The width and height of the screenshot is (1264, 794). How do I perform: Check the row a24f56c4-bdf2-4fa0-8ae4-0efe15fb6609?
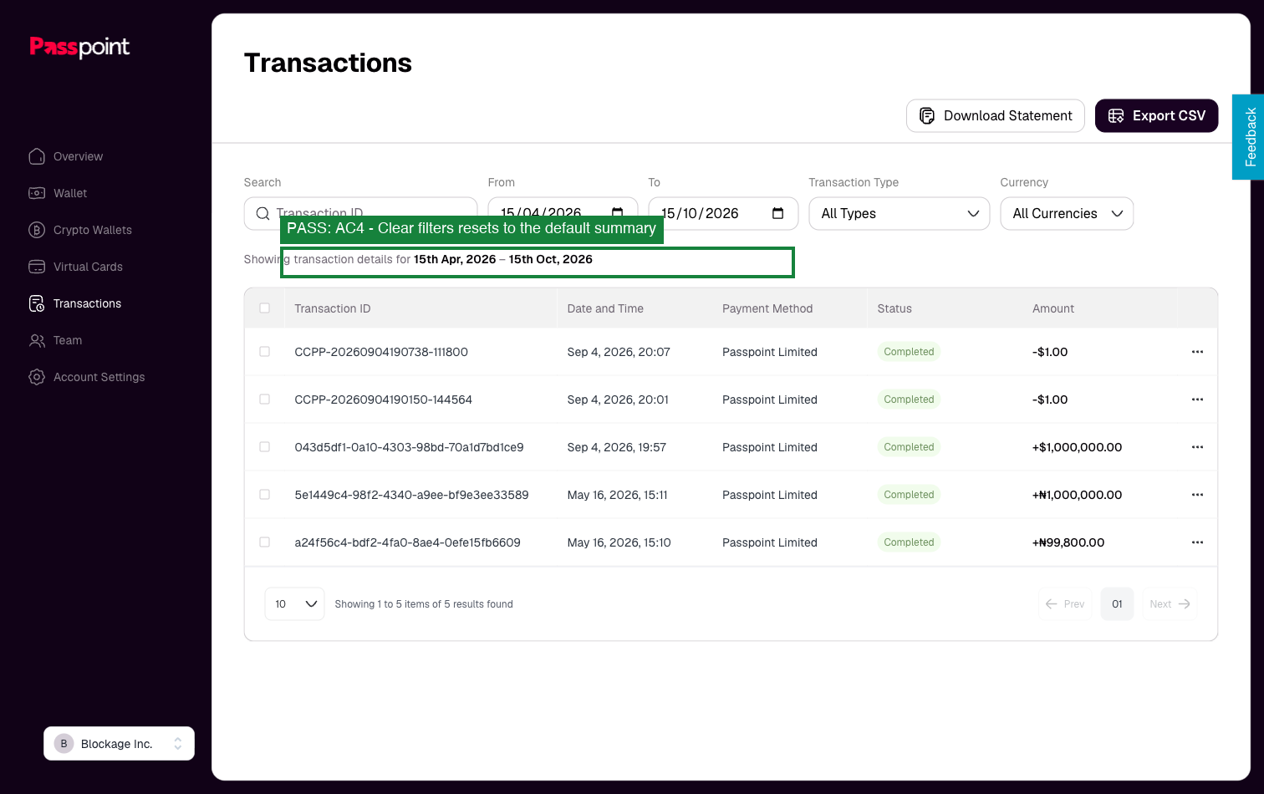(x=265, y=542)
